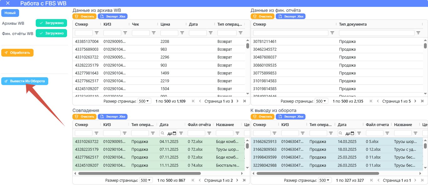Expand page size dropdown in К выводу из оборота

325,180
